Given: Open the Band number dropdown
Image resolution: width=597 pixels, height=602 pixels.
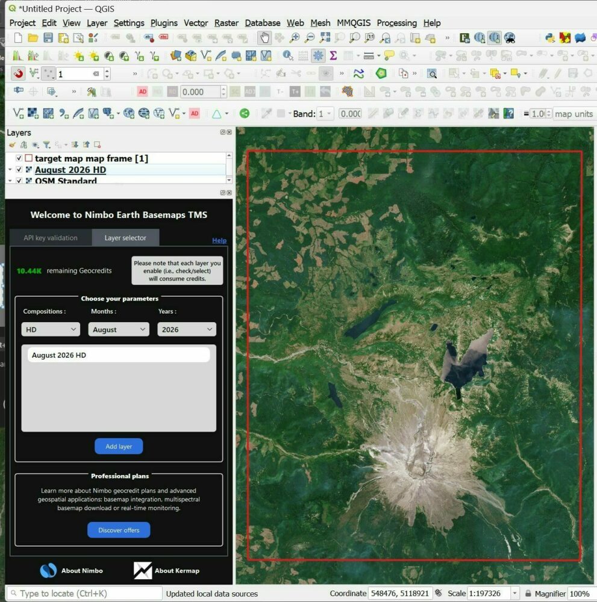Looking at the screenshot, I should tap(325, 114).
